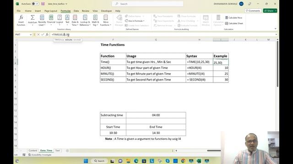Click the Share button
Image resolution: width=293 pixels, height=164 pixels.
pyautogui.click(x=269, y=11)
